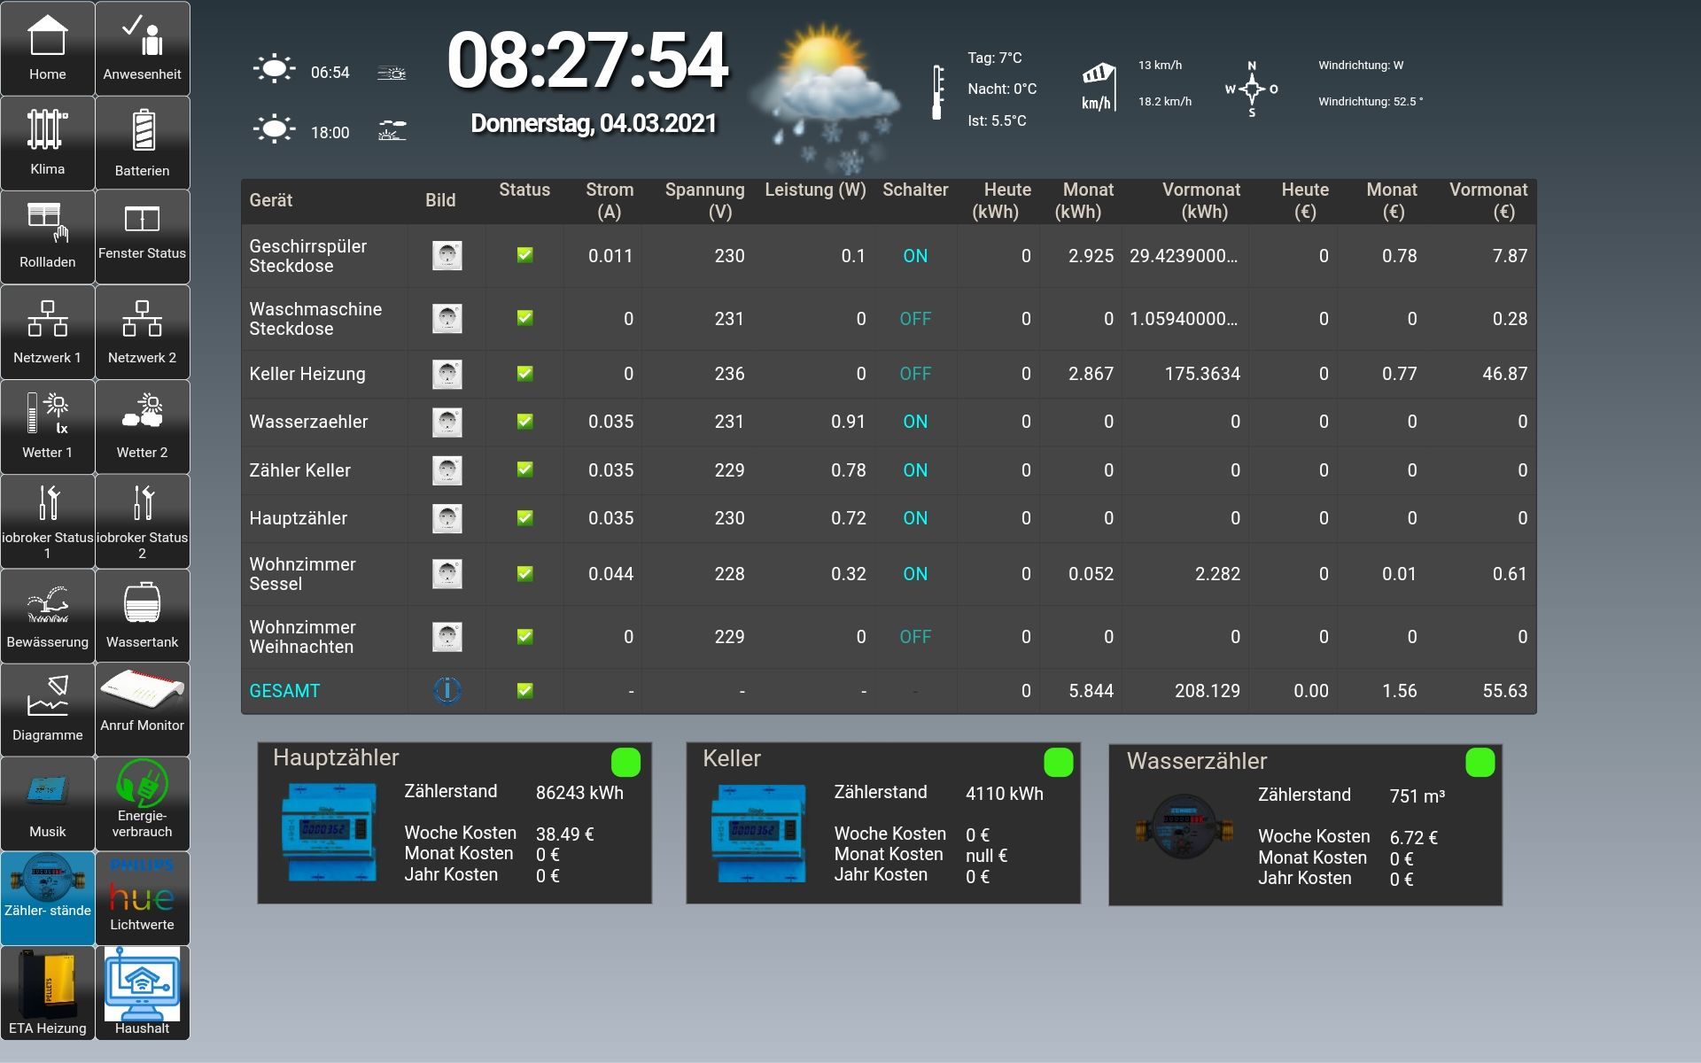Show the Diagramme charts tile

tap(48, 710)
